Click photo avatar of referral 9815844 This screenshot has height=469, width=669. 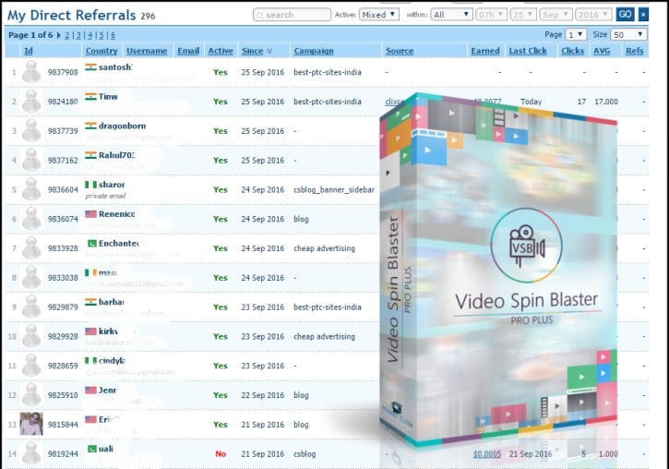(31, 424)
